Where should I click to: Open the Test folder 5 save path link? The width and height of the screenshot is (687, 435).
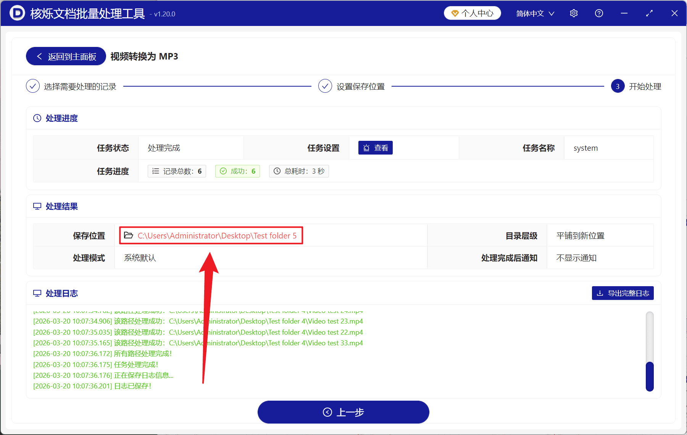pos(217,235)
